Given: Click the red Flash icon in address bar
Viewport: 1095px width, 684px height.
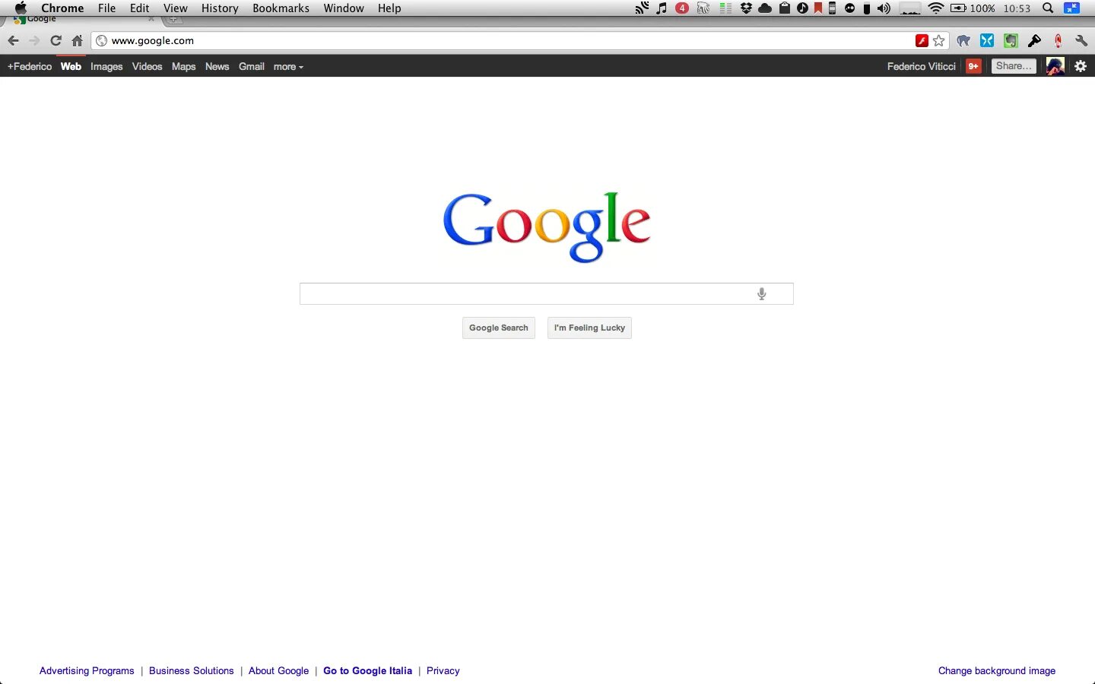Looking at the screenshot, I should (x=922, y=41).
